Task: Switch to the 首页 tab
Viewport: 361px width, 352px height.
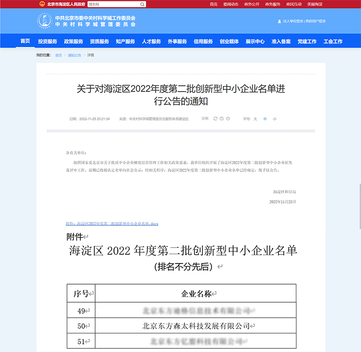Action: (x=24, y=41)
